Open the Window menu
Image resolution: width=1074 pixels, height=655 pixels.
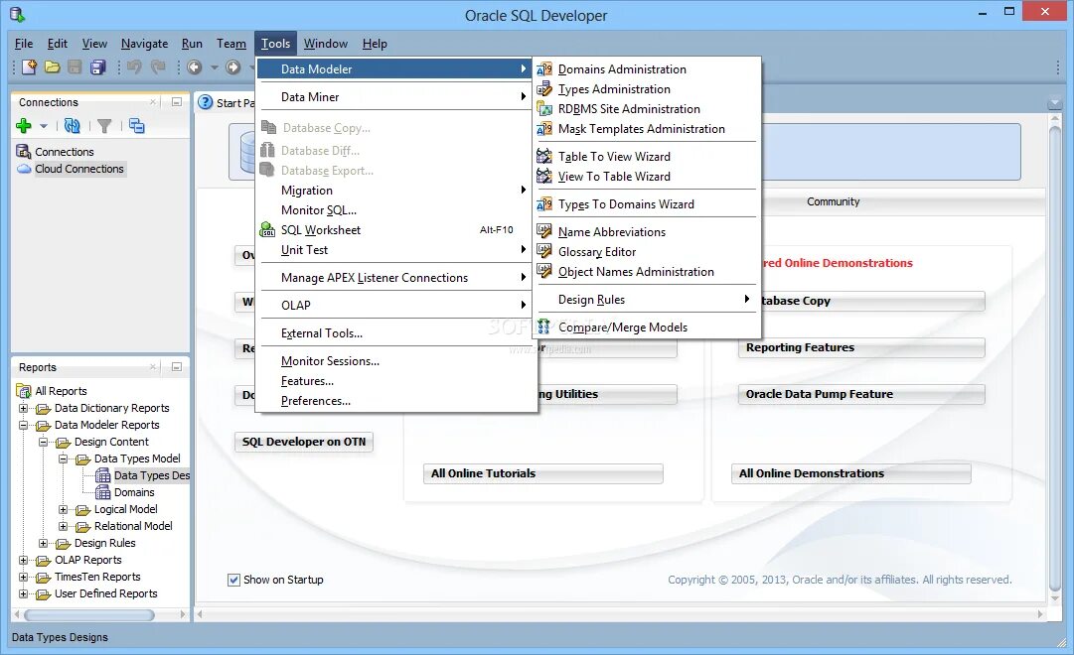[326, 43]
